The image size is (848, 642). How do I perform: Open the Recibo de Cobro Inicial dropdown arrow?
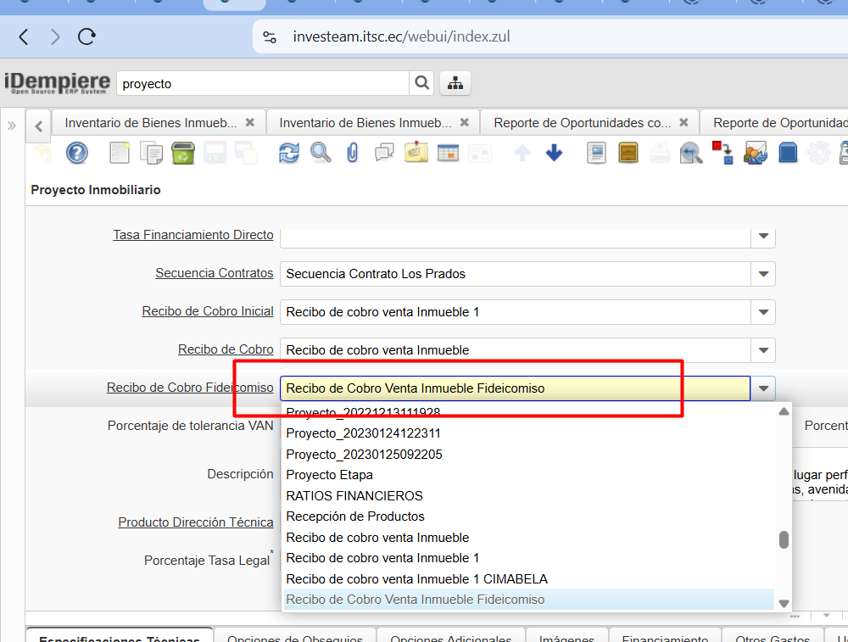pos(763,312)
